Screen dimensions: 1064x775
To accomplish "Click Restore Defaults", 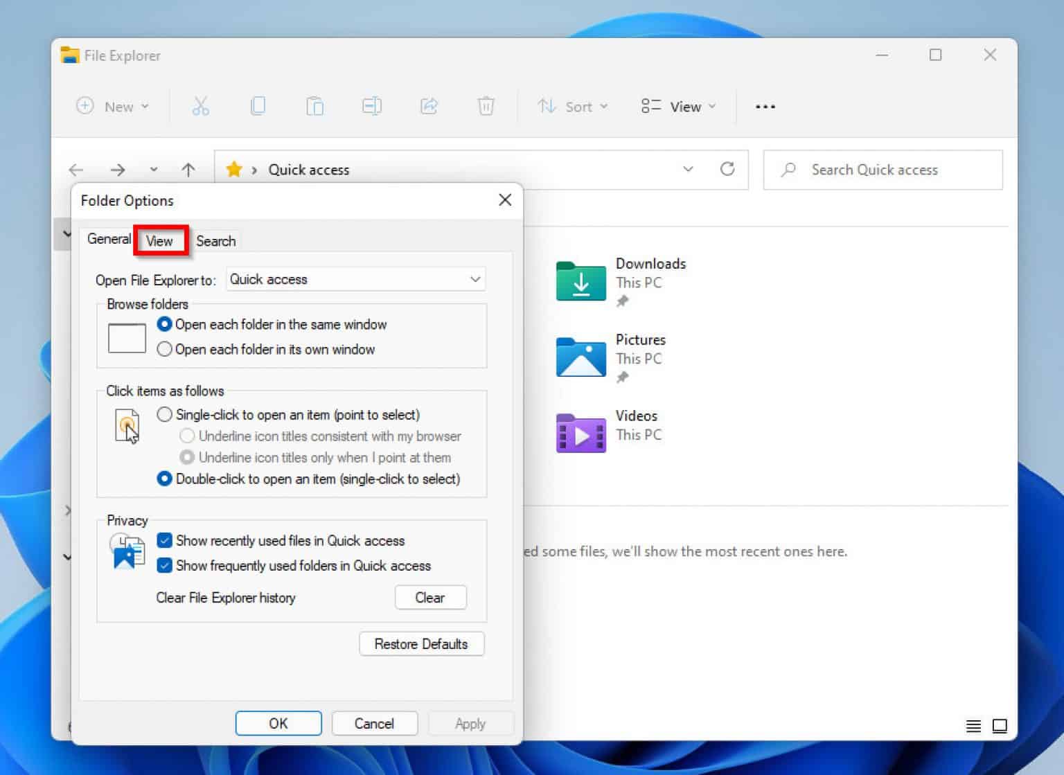I will [x=421, y=643].
